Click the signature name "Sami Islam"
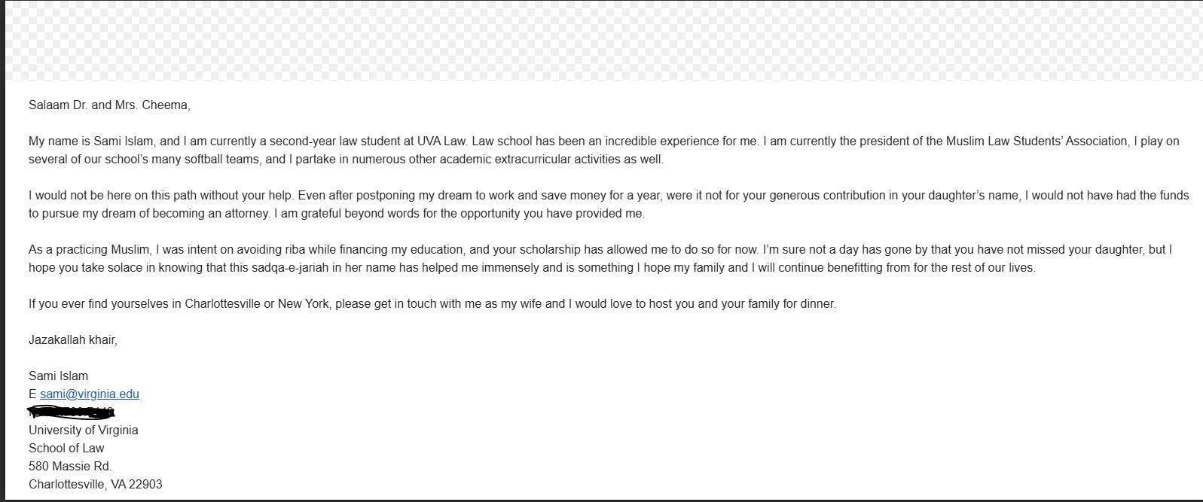The width and height of the screenshot is (1203, 502). (58, 376)
